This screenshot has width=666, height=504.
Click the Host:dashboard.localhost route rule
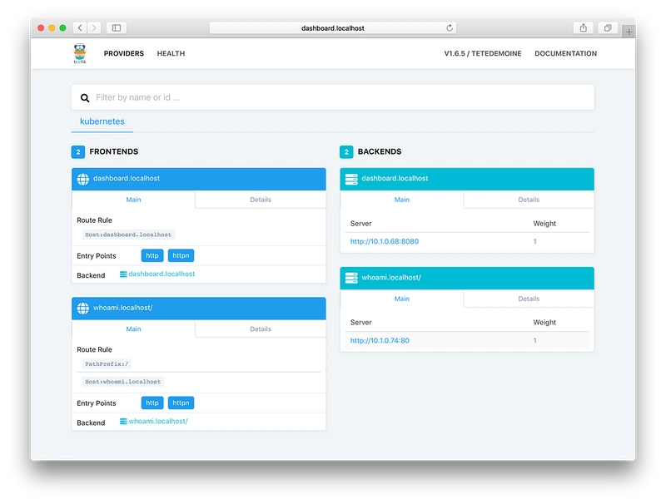coord(128,235)
